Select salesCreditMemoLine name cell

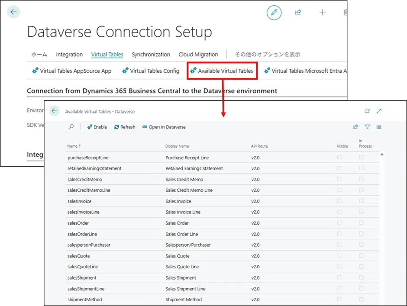coord(89,190)
